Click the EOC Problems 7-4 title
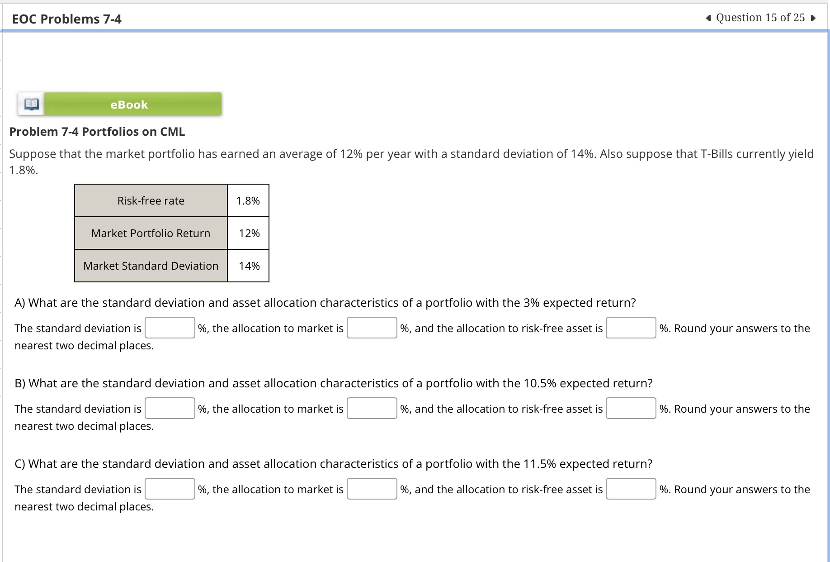 tap(66, 19)
